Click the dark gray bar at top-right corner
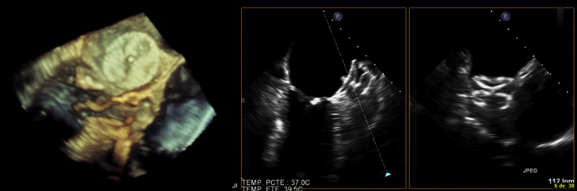 (x=560, y=17)
